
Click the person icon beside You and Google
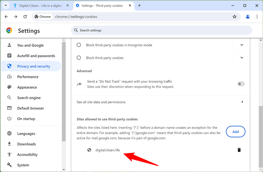click(x=9, y=45)
